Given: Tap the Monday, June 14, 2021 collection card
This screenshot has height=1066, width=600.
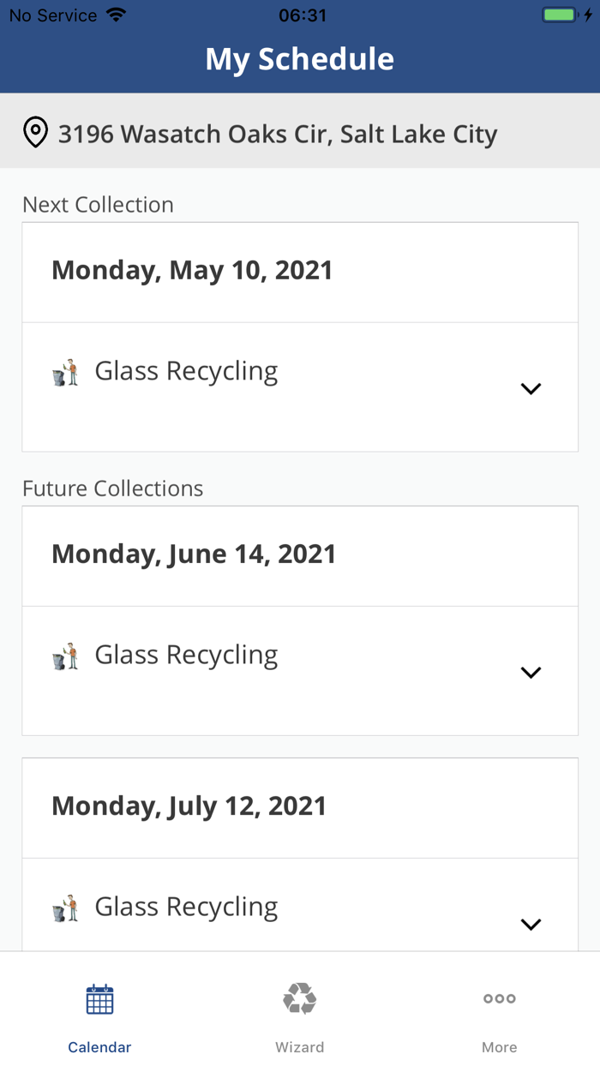Looking at the screenshot, I should coord(193,554).
